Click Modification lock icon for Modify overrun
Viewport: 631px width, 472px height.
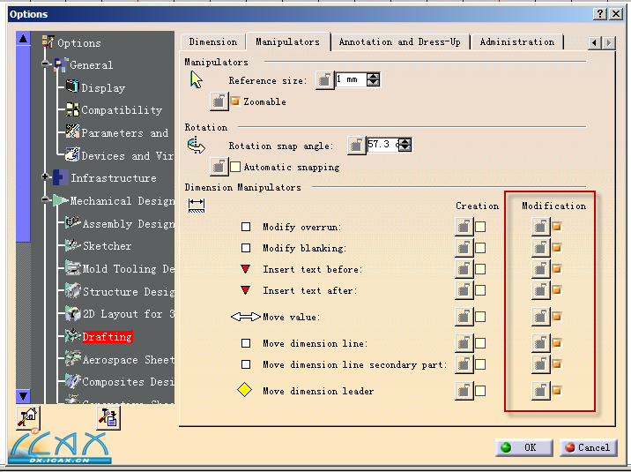pos(540,227)
